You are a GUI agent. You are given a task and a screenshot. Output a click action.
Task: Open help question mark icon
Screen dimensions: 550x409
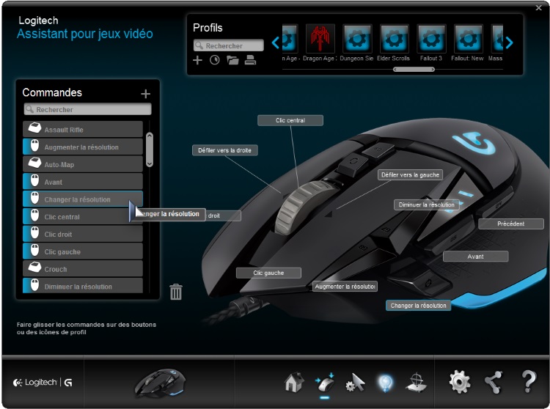tap(529, 382)
